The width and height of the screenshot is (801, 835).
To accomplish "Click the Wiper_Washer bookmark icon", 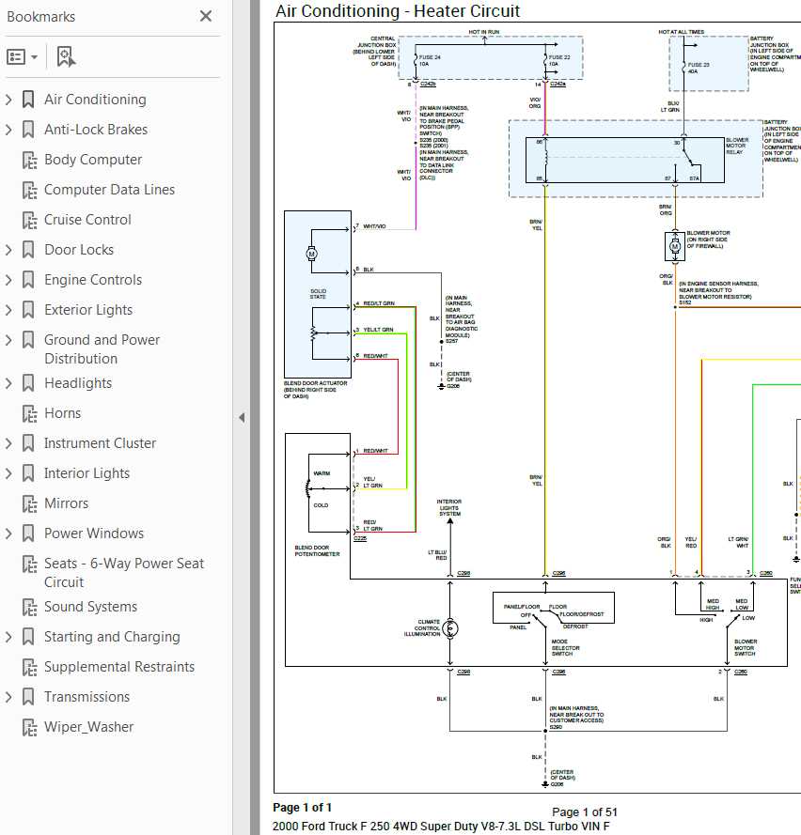I will click(29, 727).
